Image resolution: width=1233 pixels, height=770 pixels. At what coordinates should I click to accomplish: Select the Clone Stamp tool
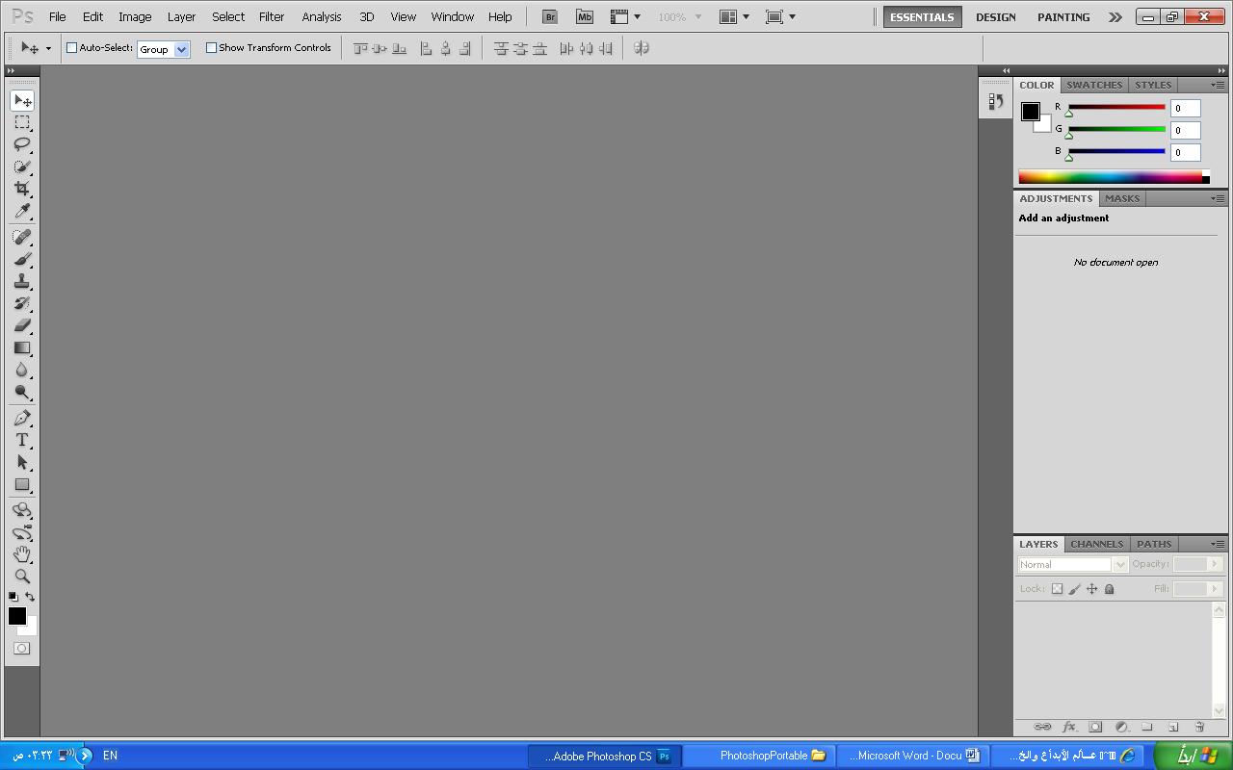[x=21, y=281]
